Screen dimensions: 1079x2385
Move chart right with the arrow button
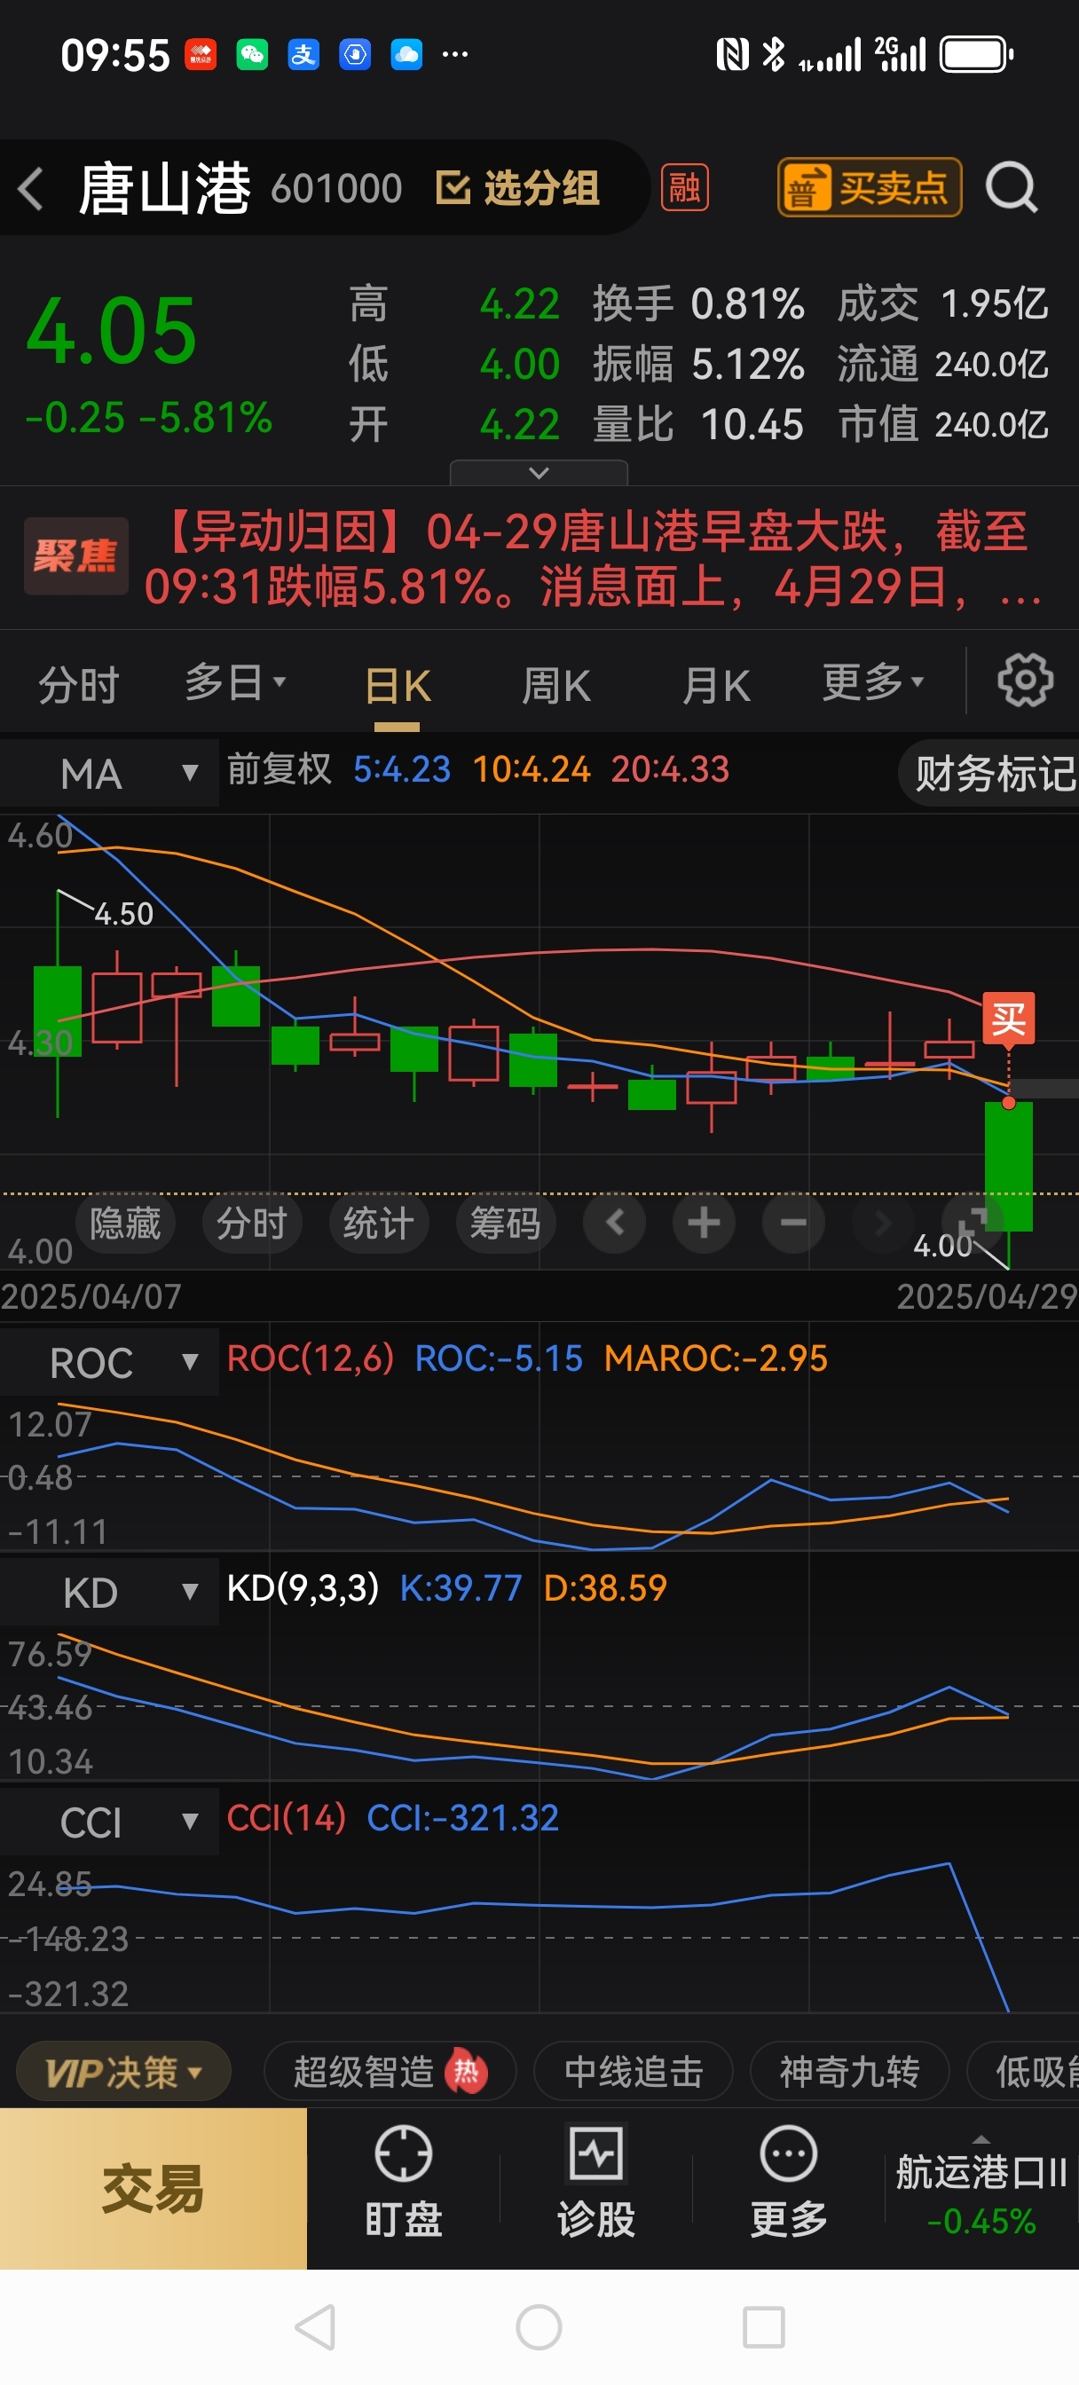[x=883, y=1223]
